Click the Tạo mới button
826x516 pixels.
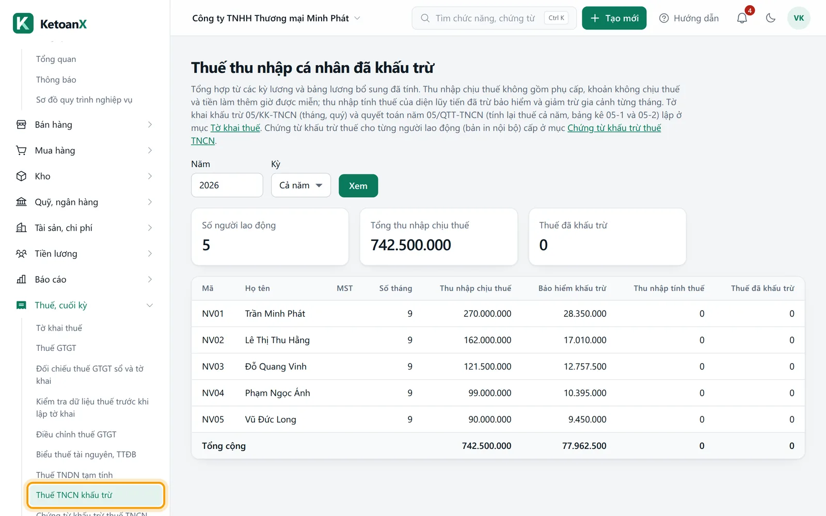(614, 18)
